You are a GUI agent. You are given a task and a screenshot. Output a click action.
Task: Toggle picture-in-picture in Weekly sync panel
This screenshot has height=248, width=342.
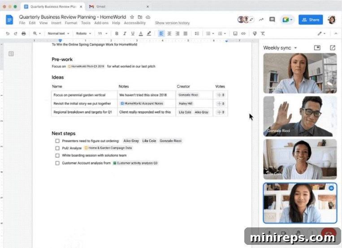click(317, 48)
